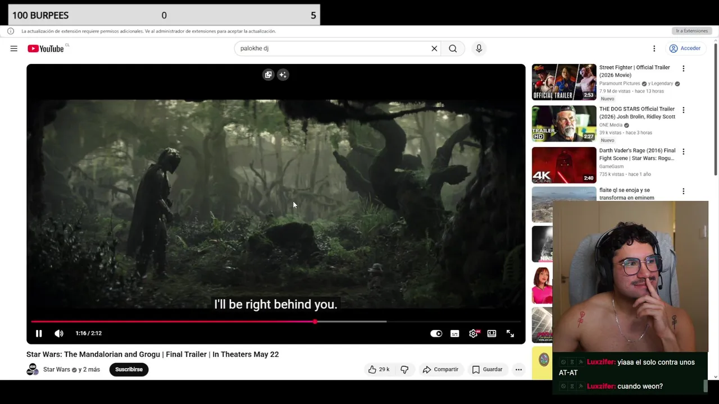Screen dimensions: 719x404
Task: Click the GameGasm channel name
Action: 611,167
